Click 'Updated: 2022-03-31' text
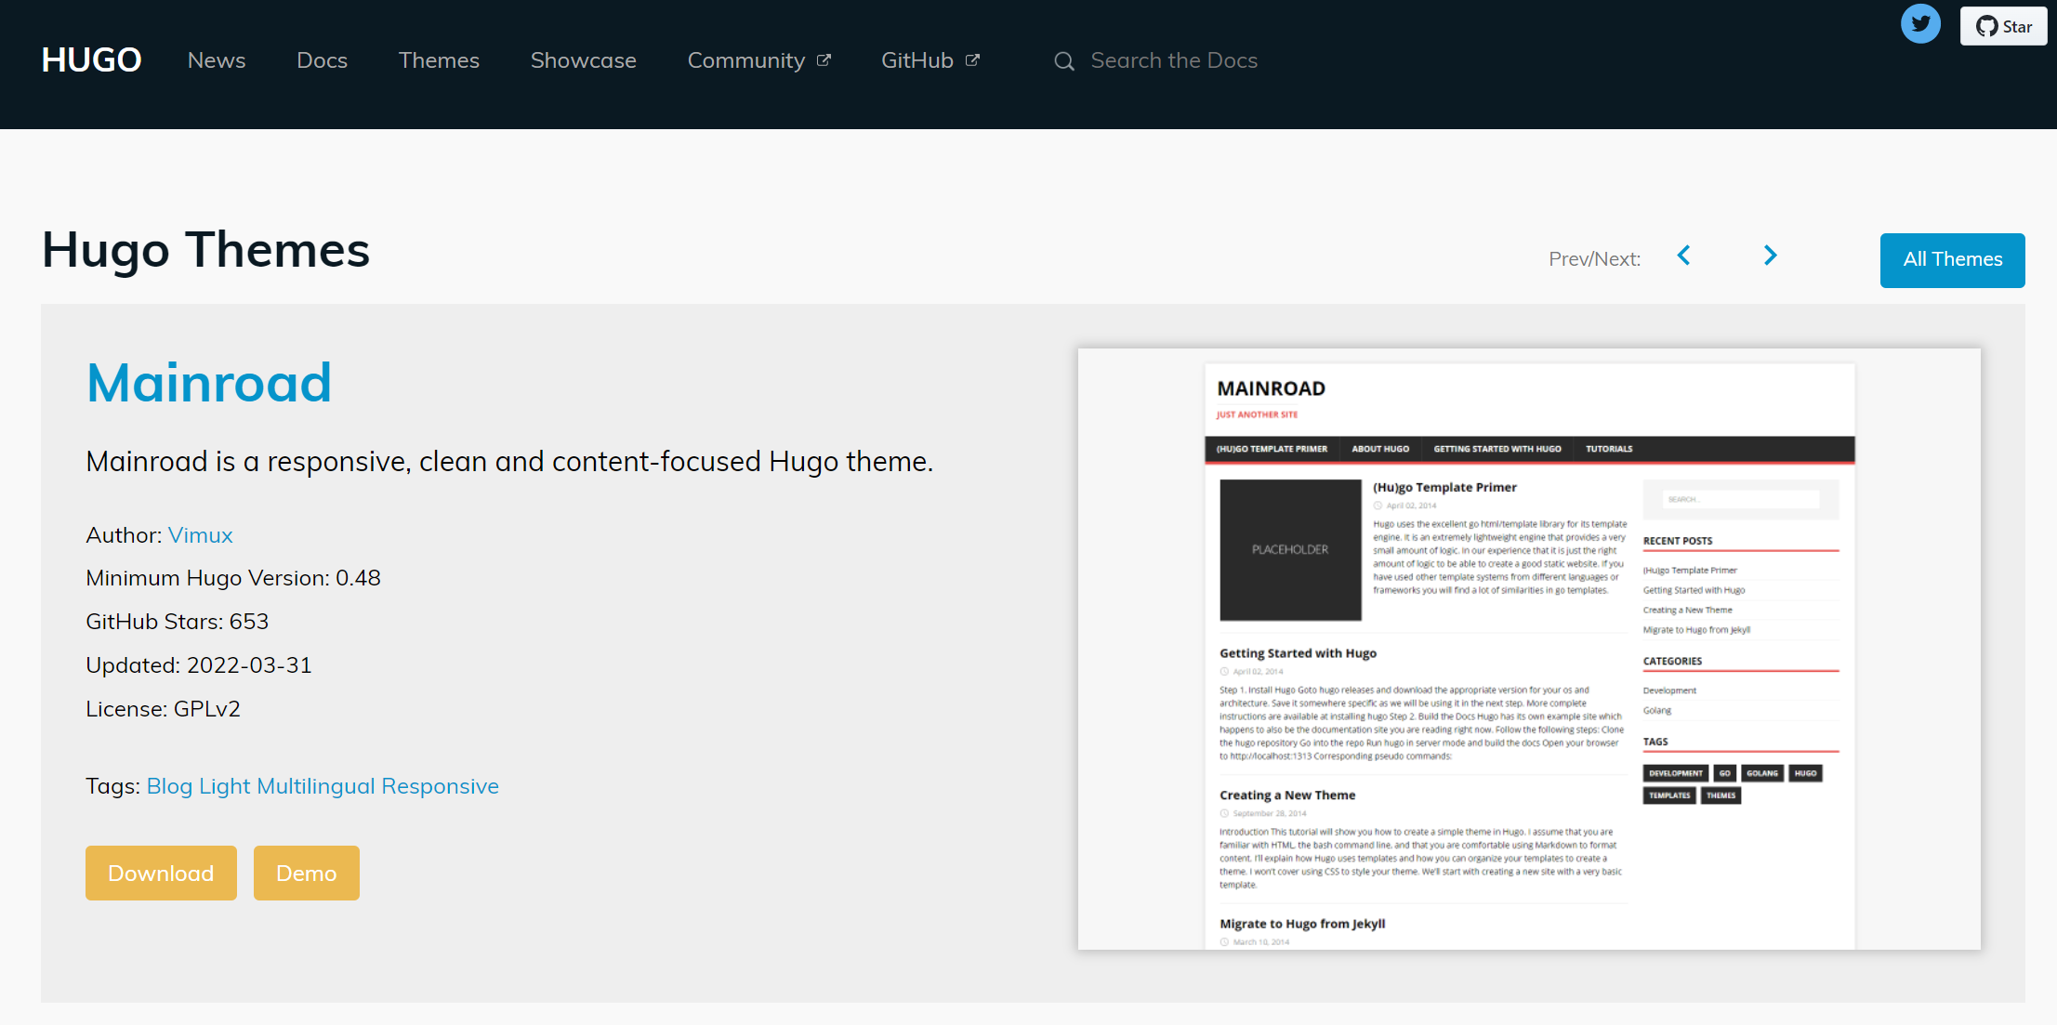The image size is (2057, 1025). pos(199,665)
